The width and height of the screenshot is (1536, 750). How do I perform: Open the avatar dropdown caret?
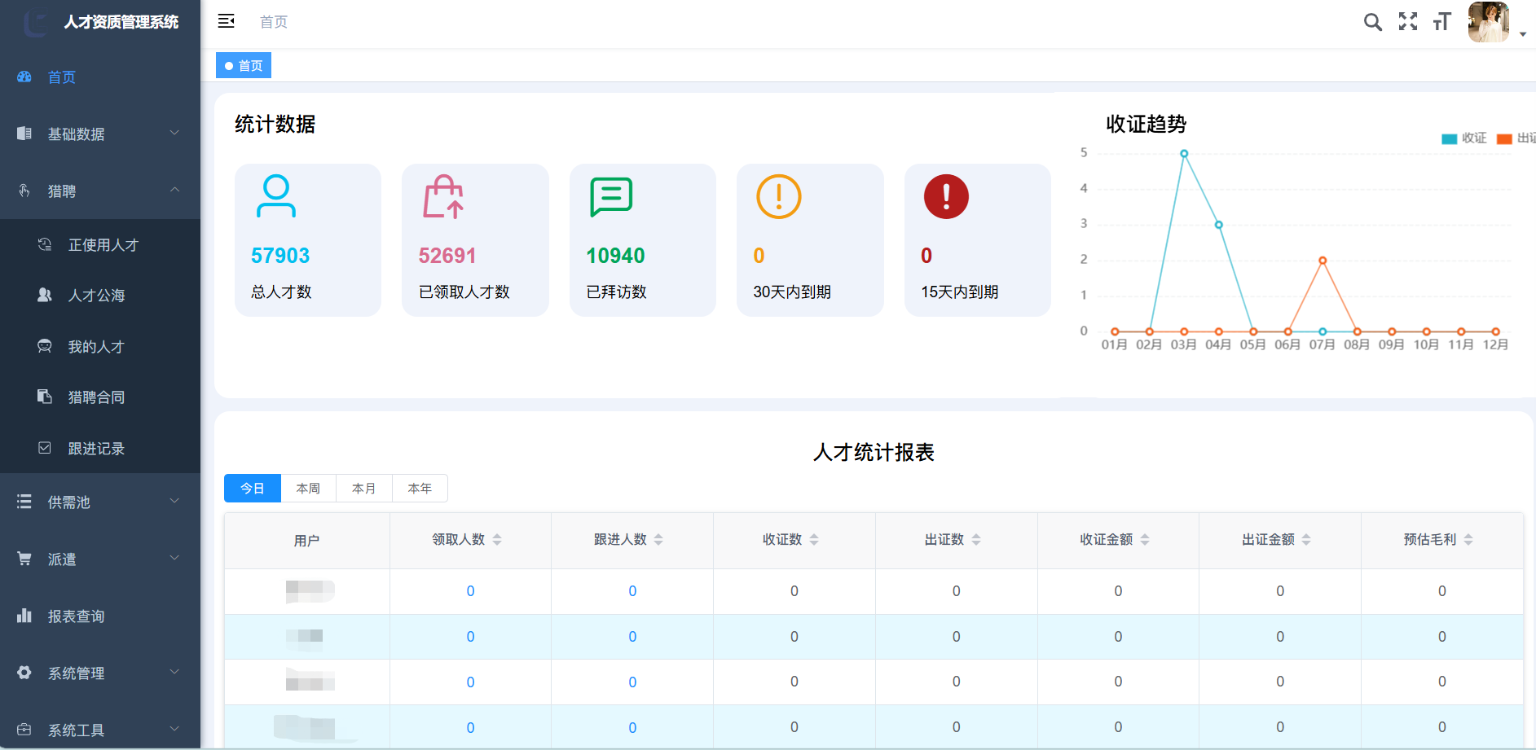1523,34
